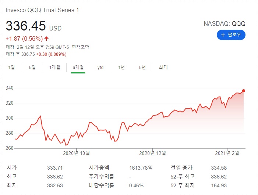258x195 pixels.
Task: Click the 전일 종가 value 334.58
Action: pyautogui.click(x=219, y=168)
